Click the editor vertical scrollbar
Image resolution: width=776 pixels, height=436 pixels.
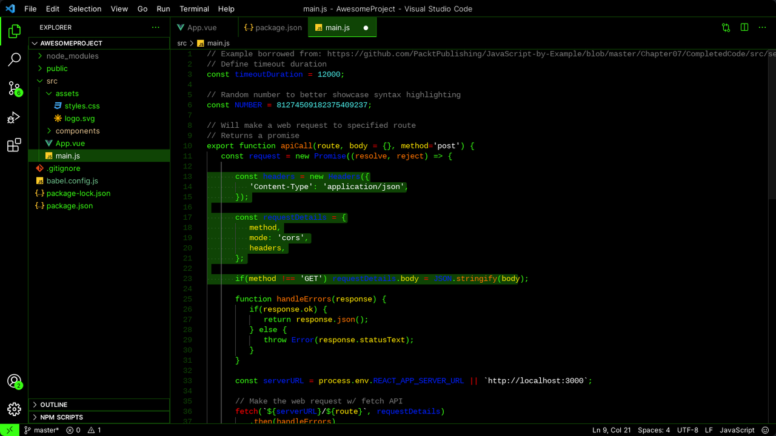pyautogui.click(x=772, y=124)
